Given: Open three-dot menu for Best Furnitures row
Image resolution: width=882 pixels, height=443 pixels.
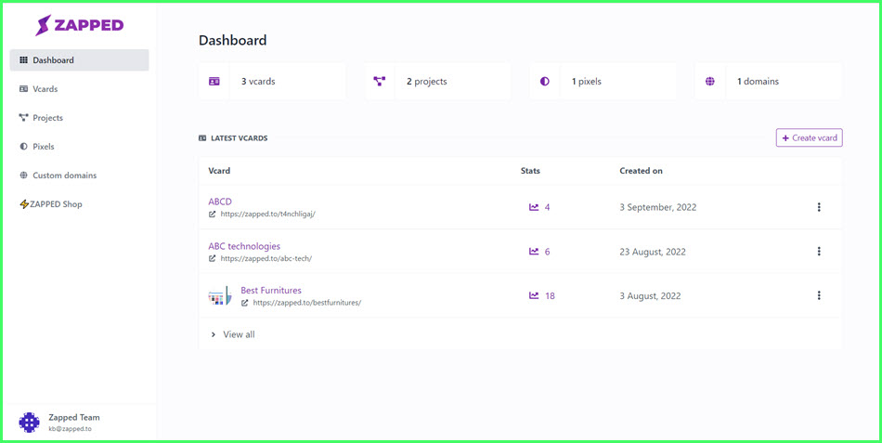Looking at the screenshot, I should (x=819, y=295).
